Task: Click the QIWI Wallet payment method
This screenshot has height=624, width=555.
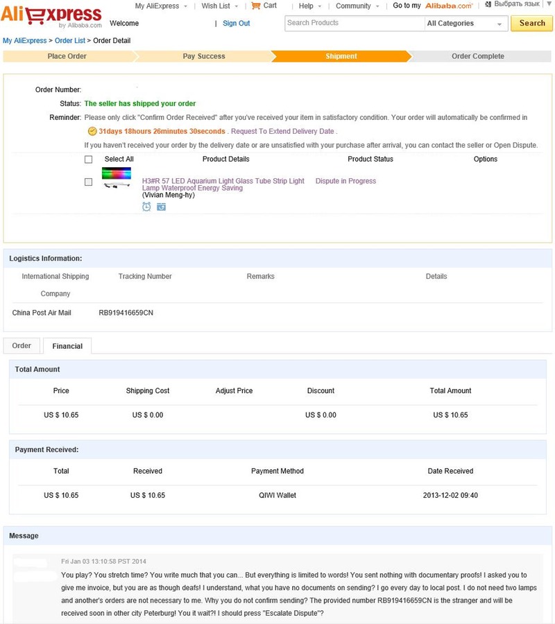Action: (x=277, y=495)
